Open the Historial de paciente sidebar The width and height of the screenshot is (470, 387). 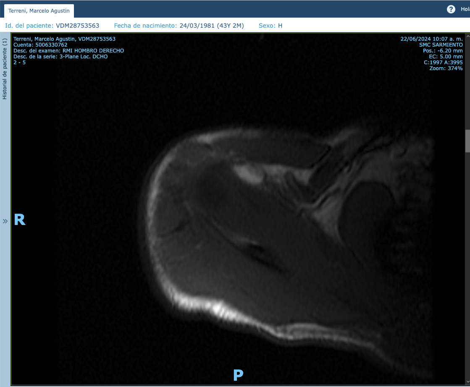pyautogui.click(x=5, y=69)
